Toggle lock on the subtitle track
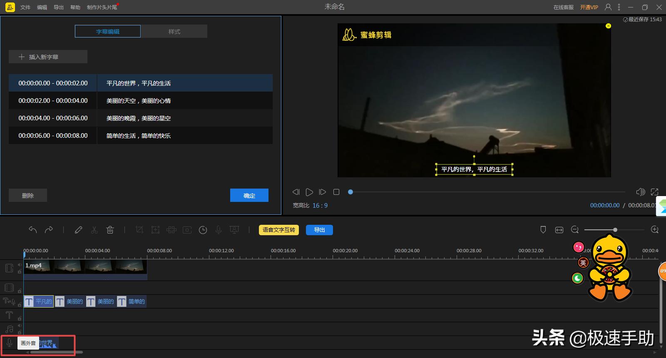The height and width of the screenshot is (358, 666). pos(20,305)
